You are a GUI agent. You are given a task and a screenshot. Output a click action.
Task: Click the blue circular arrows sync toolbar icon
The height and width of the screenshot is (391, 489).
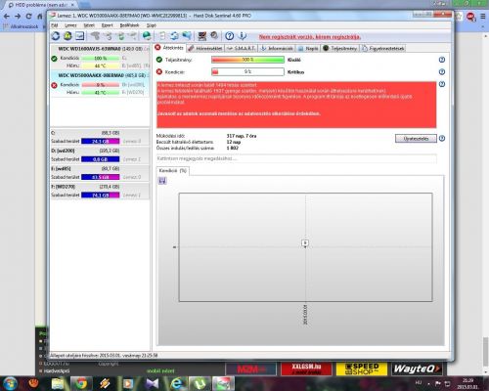(x=174, y=36)
